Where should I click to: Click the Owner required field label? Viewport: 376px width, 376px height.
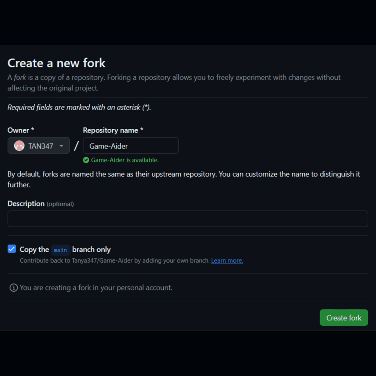click(20, 130)
